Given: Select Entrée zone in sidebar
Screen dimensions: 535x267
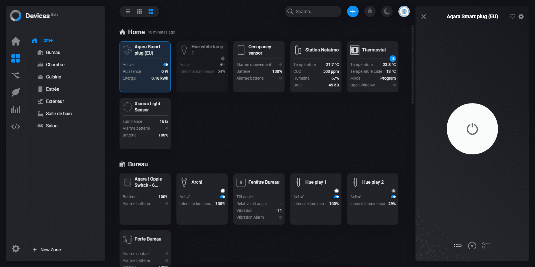Looking at the screenshot, I should (x=48, y=89).
